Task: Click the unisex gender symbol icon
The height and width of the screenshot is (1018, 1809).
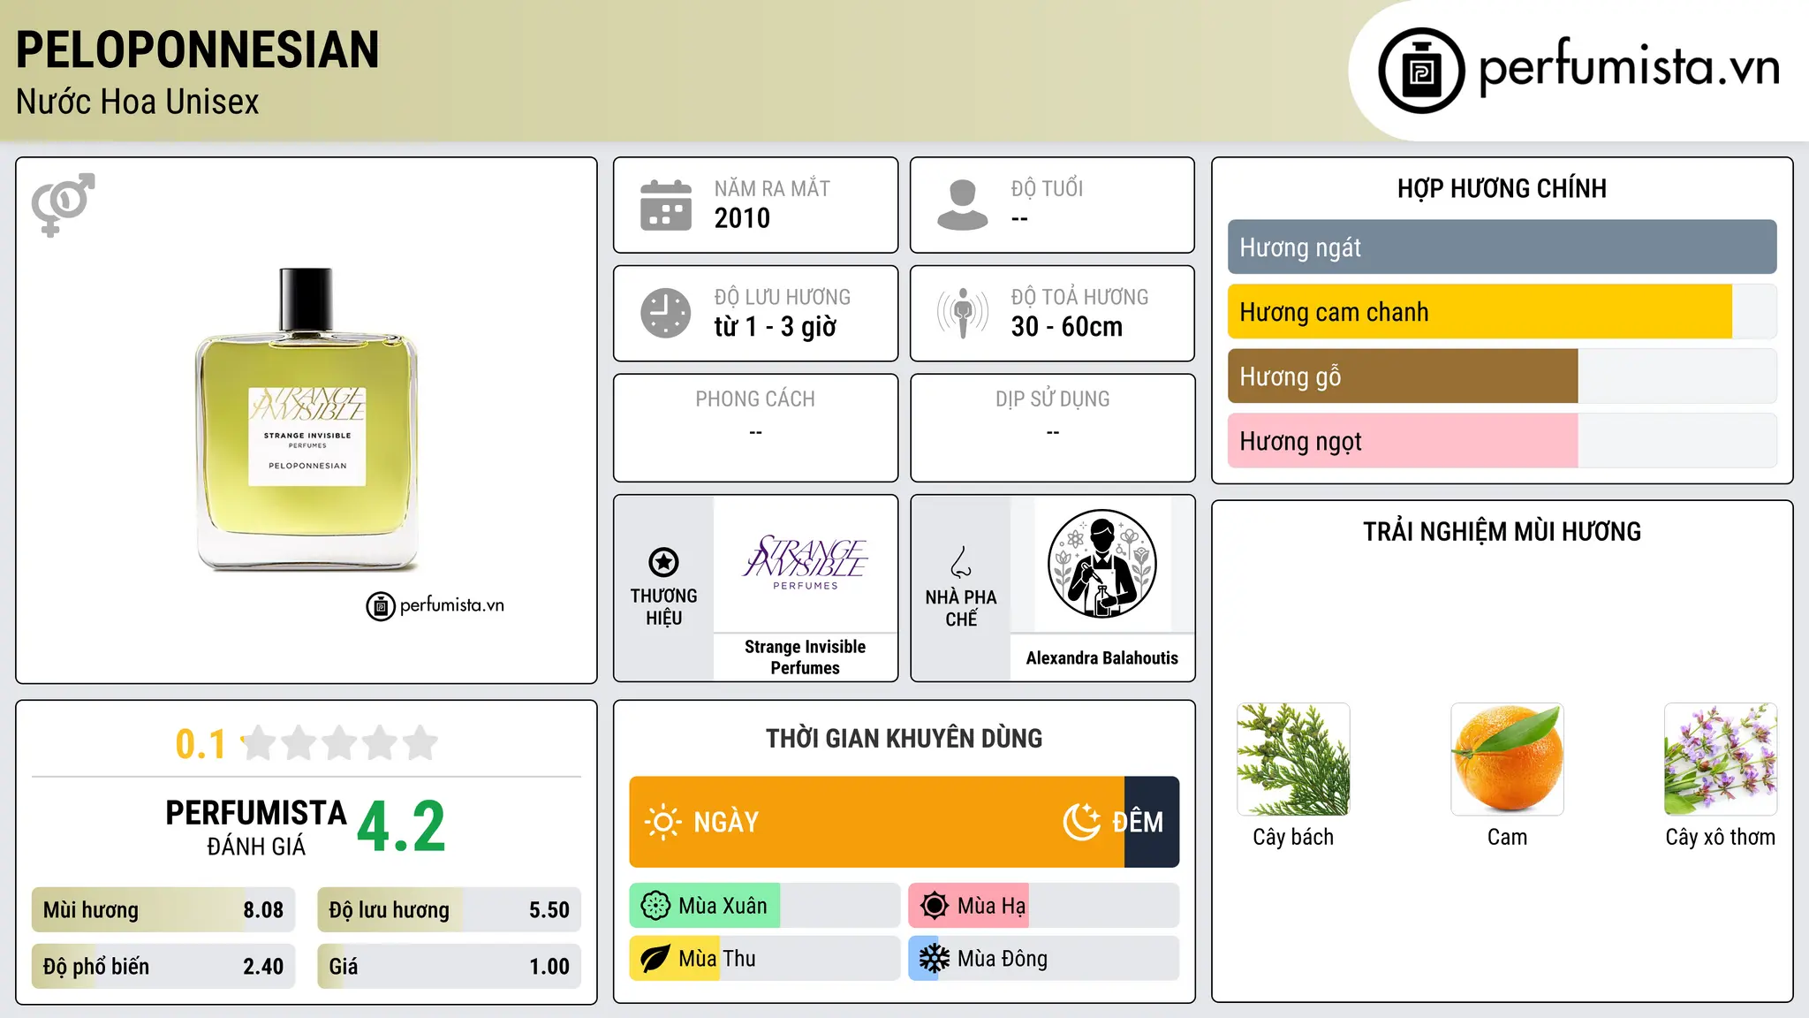Action: [63, 205]
